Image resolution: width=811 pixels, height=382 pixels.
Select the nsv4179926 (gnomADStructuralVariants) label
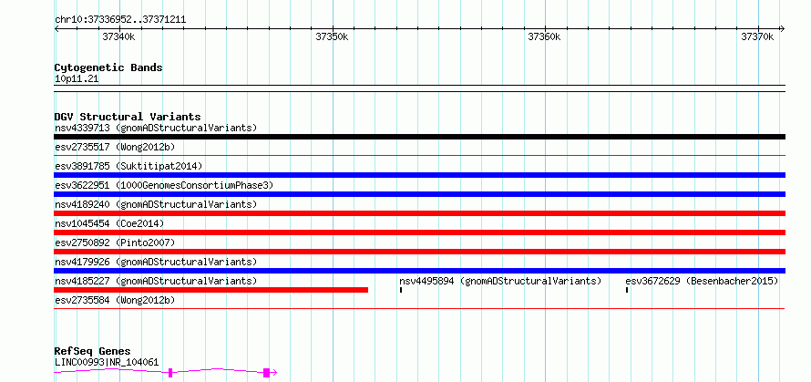click(x=156, y=262)
